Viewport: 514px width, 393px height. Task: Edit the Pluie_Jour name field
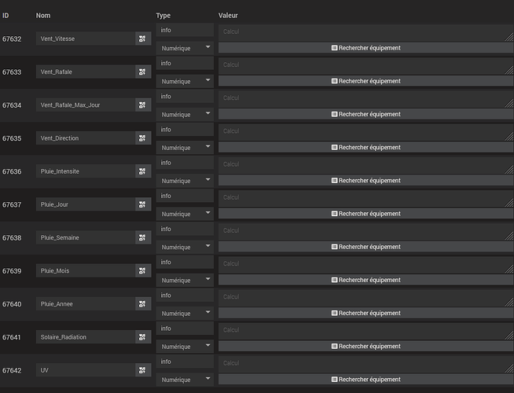[86, 204]
